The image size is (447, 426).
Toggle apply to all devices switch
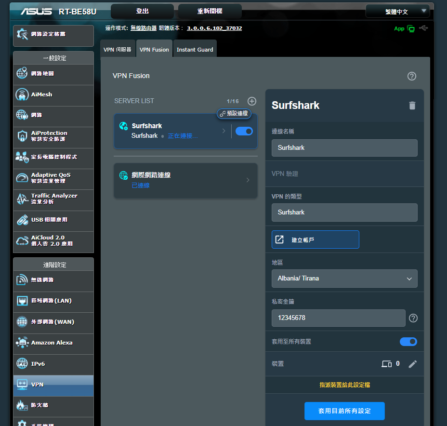[x=408, y=342]
